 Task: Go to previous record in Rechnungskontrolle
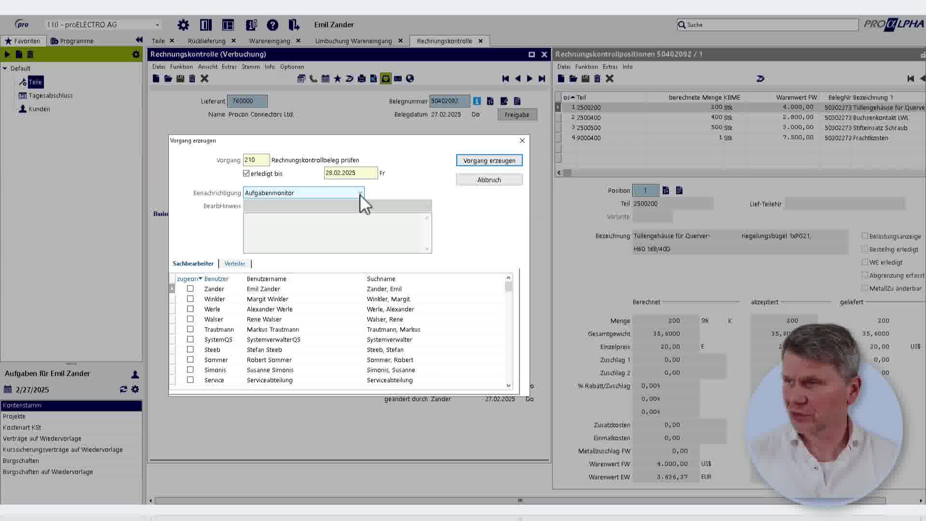point(517,79)
